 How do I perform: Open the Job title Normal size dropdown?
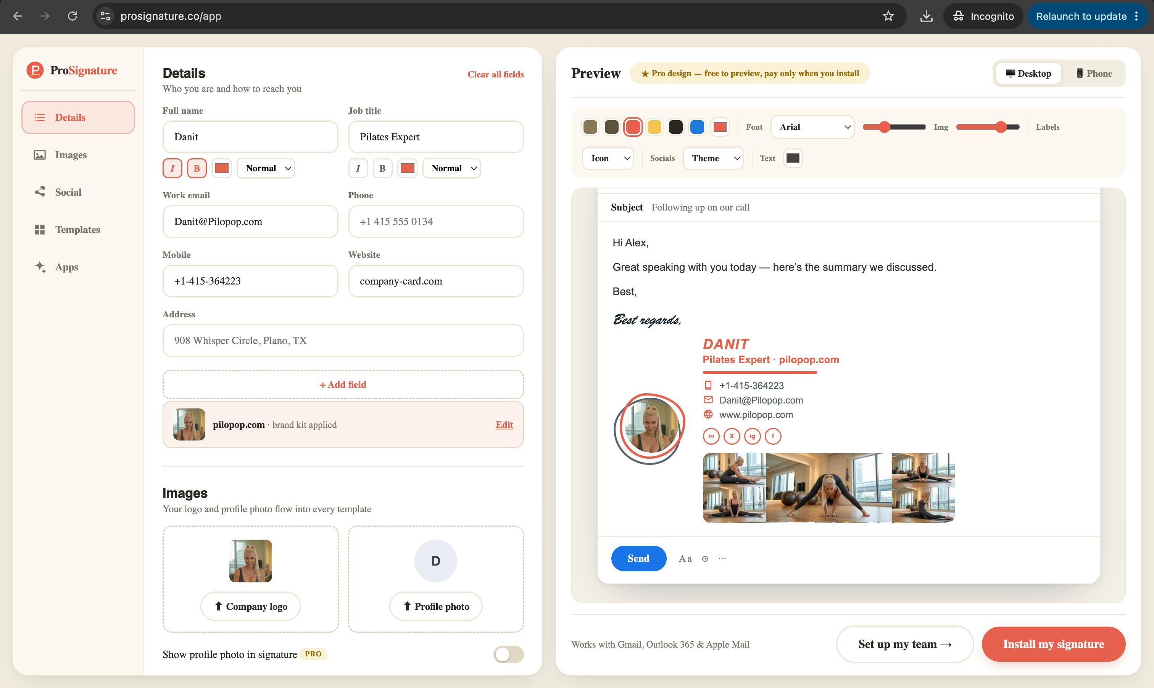(451, 168)
